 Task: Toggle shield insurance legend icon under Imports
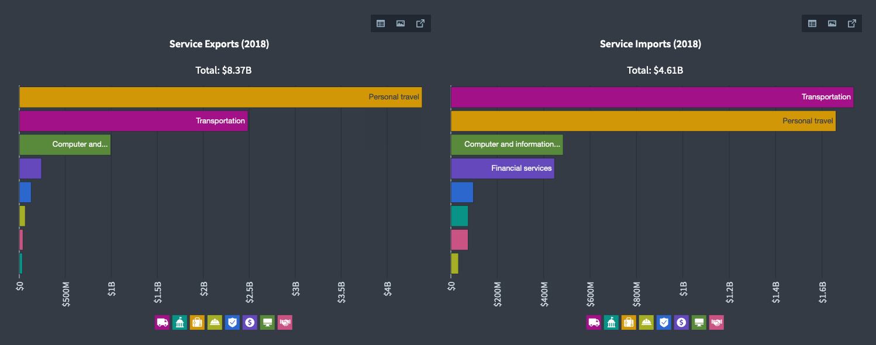tap(664, 322)
